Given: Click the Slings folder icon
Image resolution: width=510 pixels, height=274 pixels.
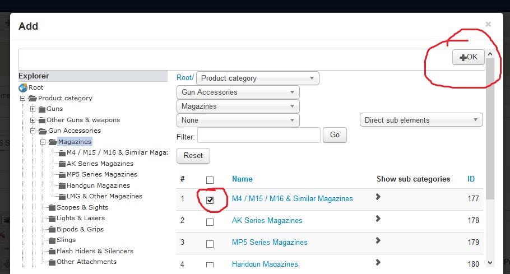Looking at the screenshot, I should (52, 240).
